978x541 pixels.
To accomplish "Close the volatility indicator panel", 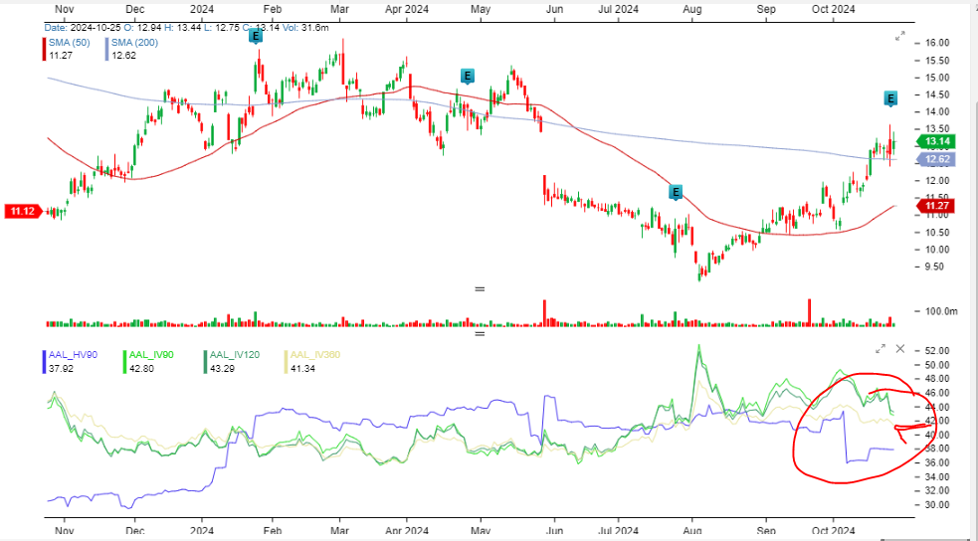I will (x=900, y=349).
